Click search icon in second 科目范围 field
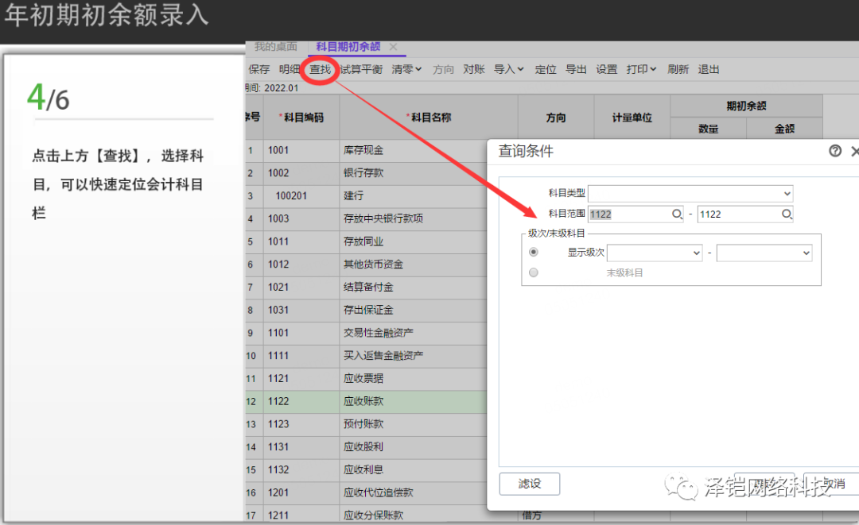 pos(786,214)
